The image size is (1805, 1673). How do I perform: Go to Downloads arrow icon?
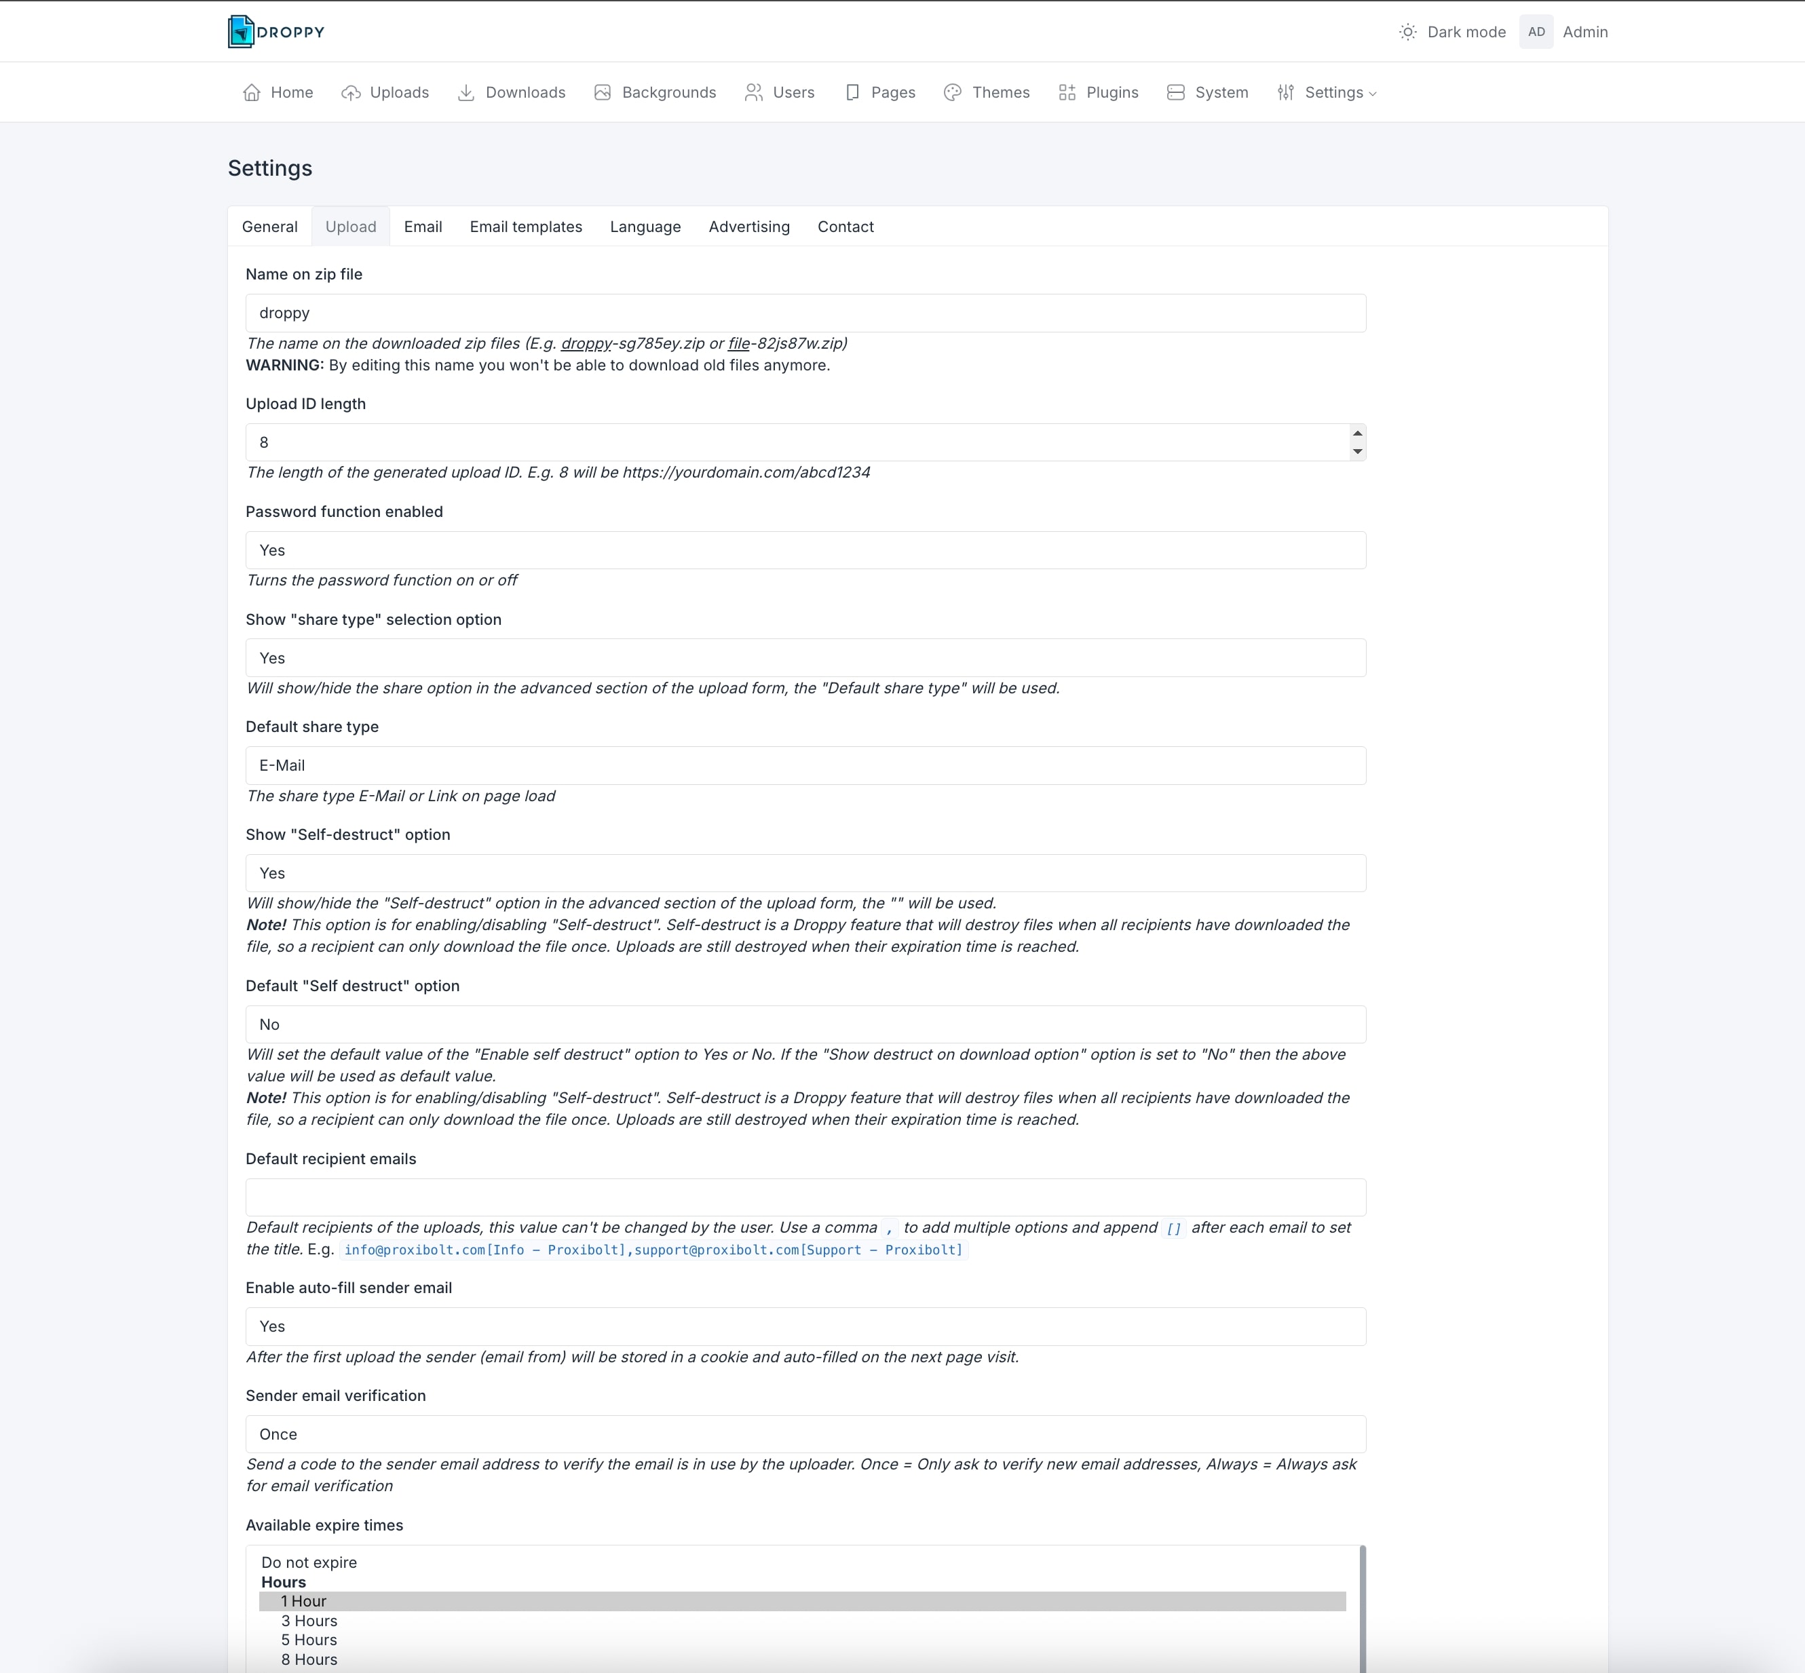point(465,92)
